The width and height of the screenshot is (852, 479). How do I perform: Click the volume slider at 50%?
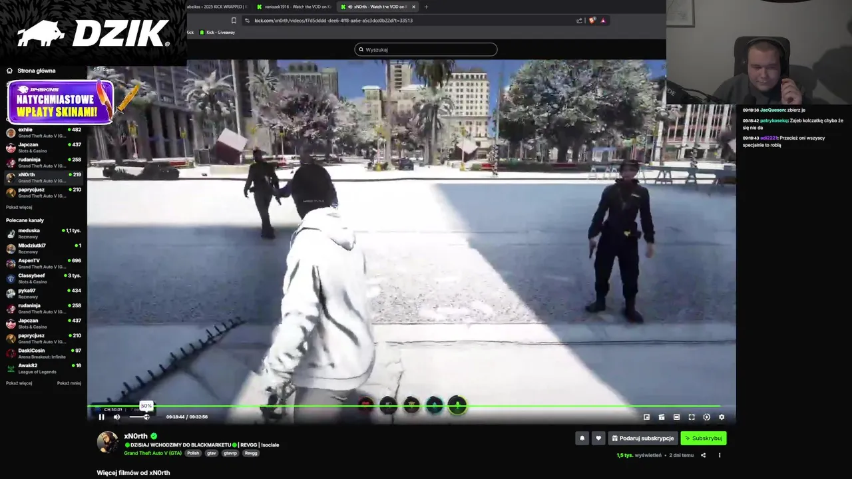click(x=139, y=417)
